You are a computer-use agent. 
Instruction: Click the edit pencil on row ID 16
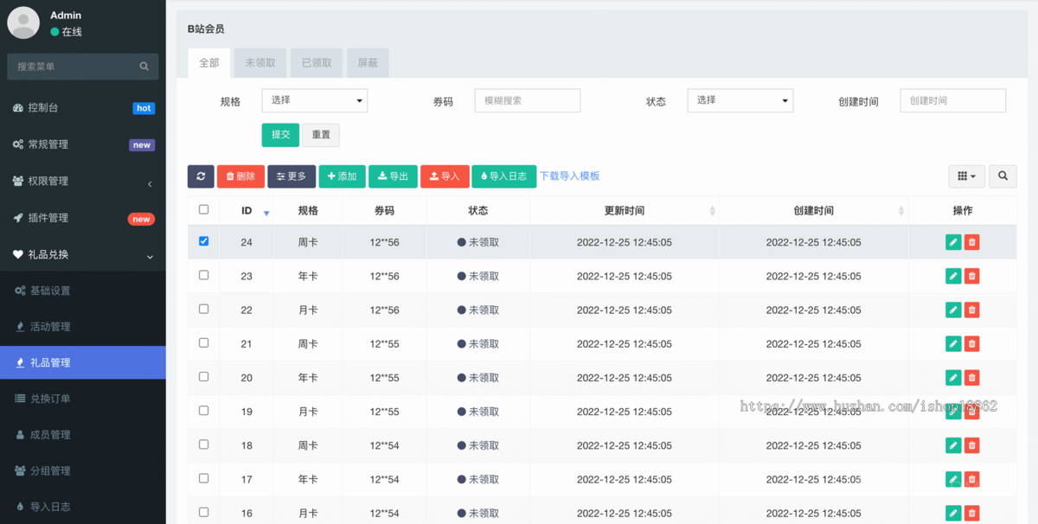point(952,512)
